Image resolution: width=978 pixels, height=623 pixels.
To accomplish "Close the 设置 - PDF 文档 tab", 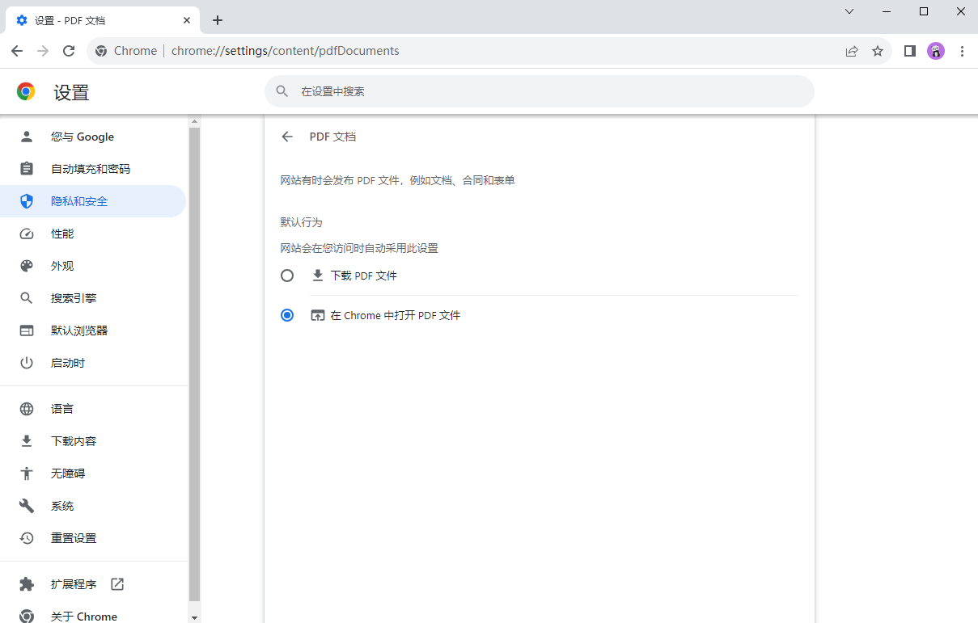I will pyautogui.click(x=187, y=20).
